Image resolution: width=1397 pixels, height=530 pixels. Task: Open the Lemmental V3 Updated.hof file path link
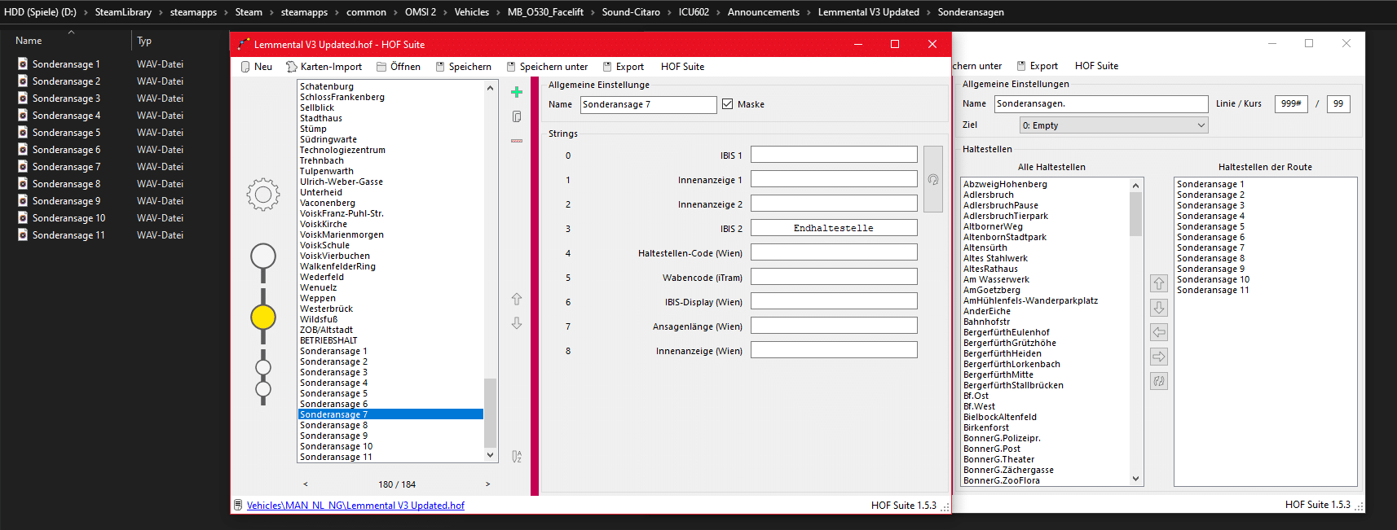tap(355, 506)
